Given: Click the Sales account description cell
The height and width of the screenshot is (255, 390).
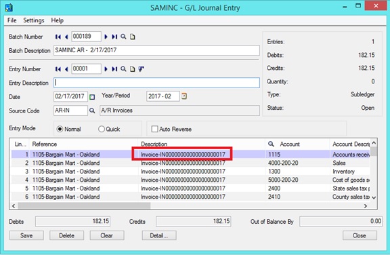Looking at the screenshot, I should [350, 163].
